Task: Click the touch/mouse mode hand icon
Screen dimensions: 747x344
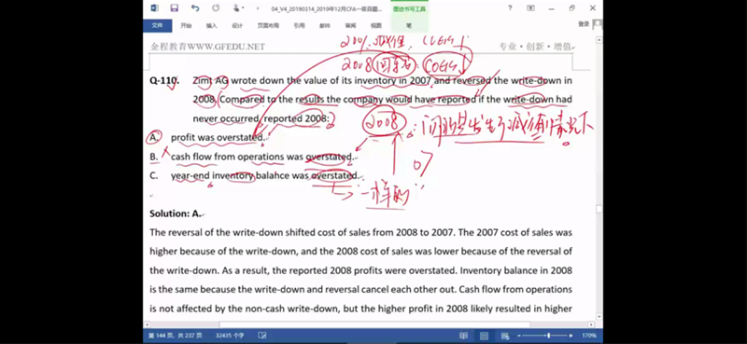Action: pyautogui.click(x=237, y=8)
